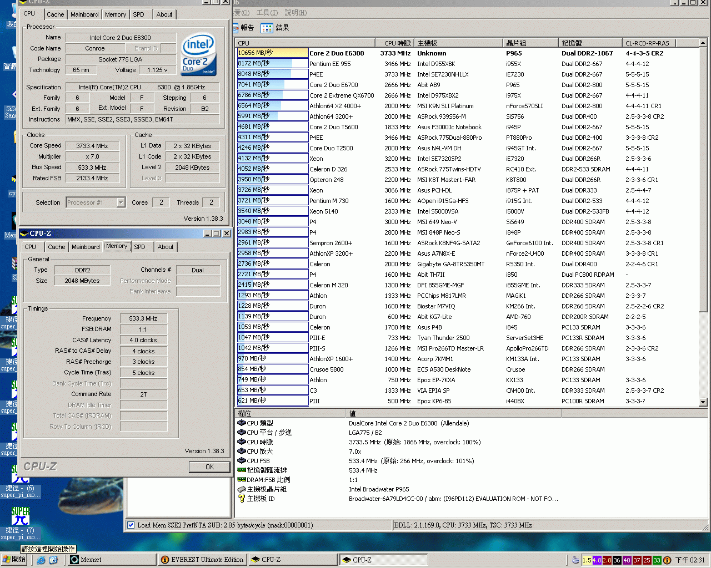Select the 主機板晶片組 chipset row icon

click(242, 489)
